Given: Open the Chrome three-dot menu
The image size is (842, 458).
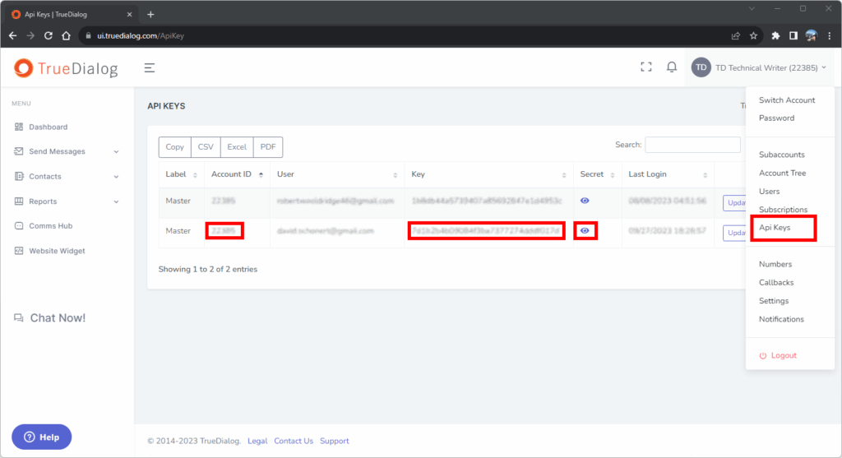Looking at the screenshot, I should pyautogui.click(x=830, y=35).
